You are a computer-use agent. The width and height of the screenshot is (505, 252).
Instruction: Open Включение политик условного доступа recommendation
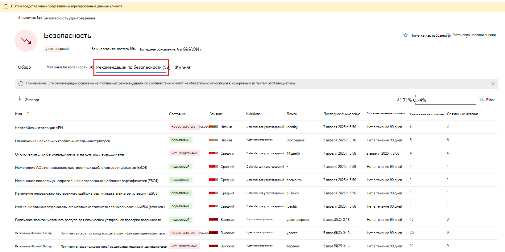coord(88,220)
